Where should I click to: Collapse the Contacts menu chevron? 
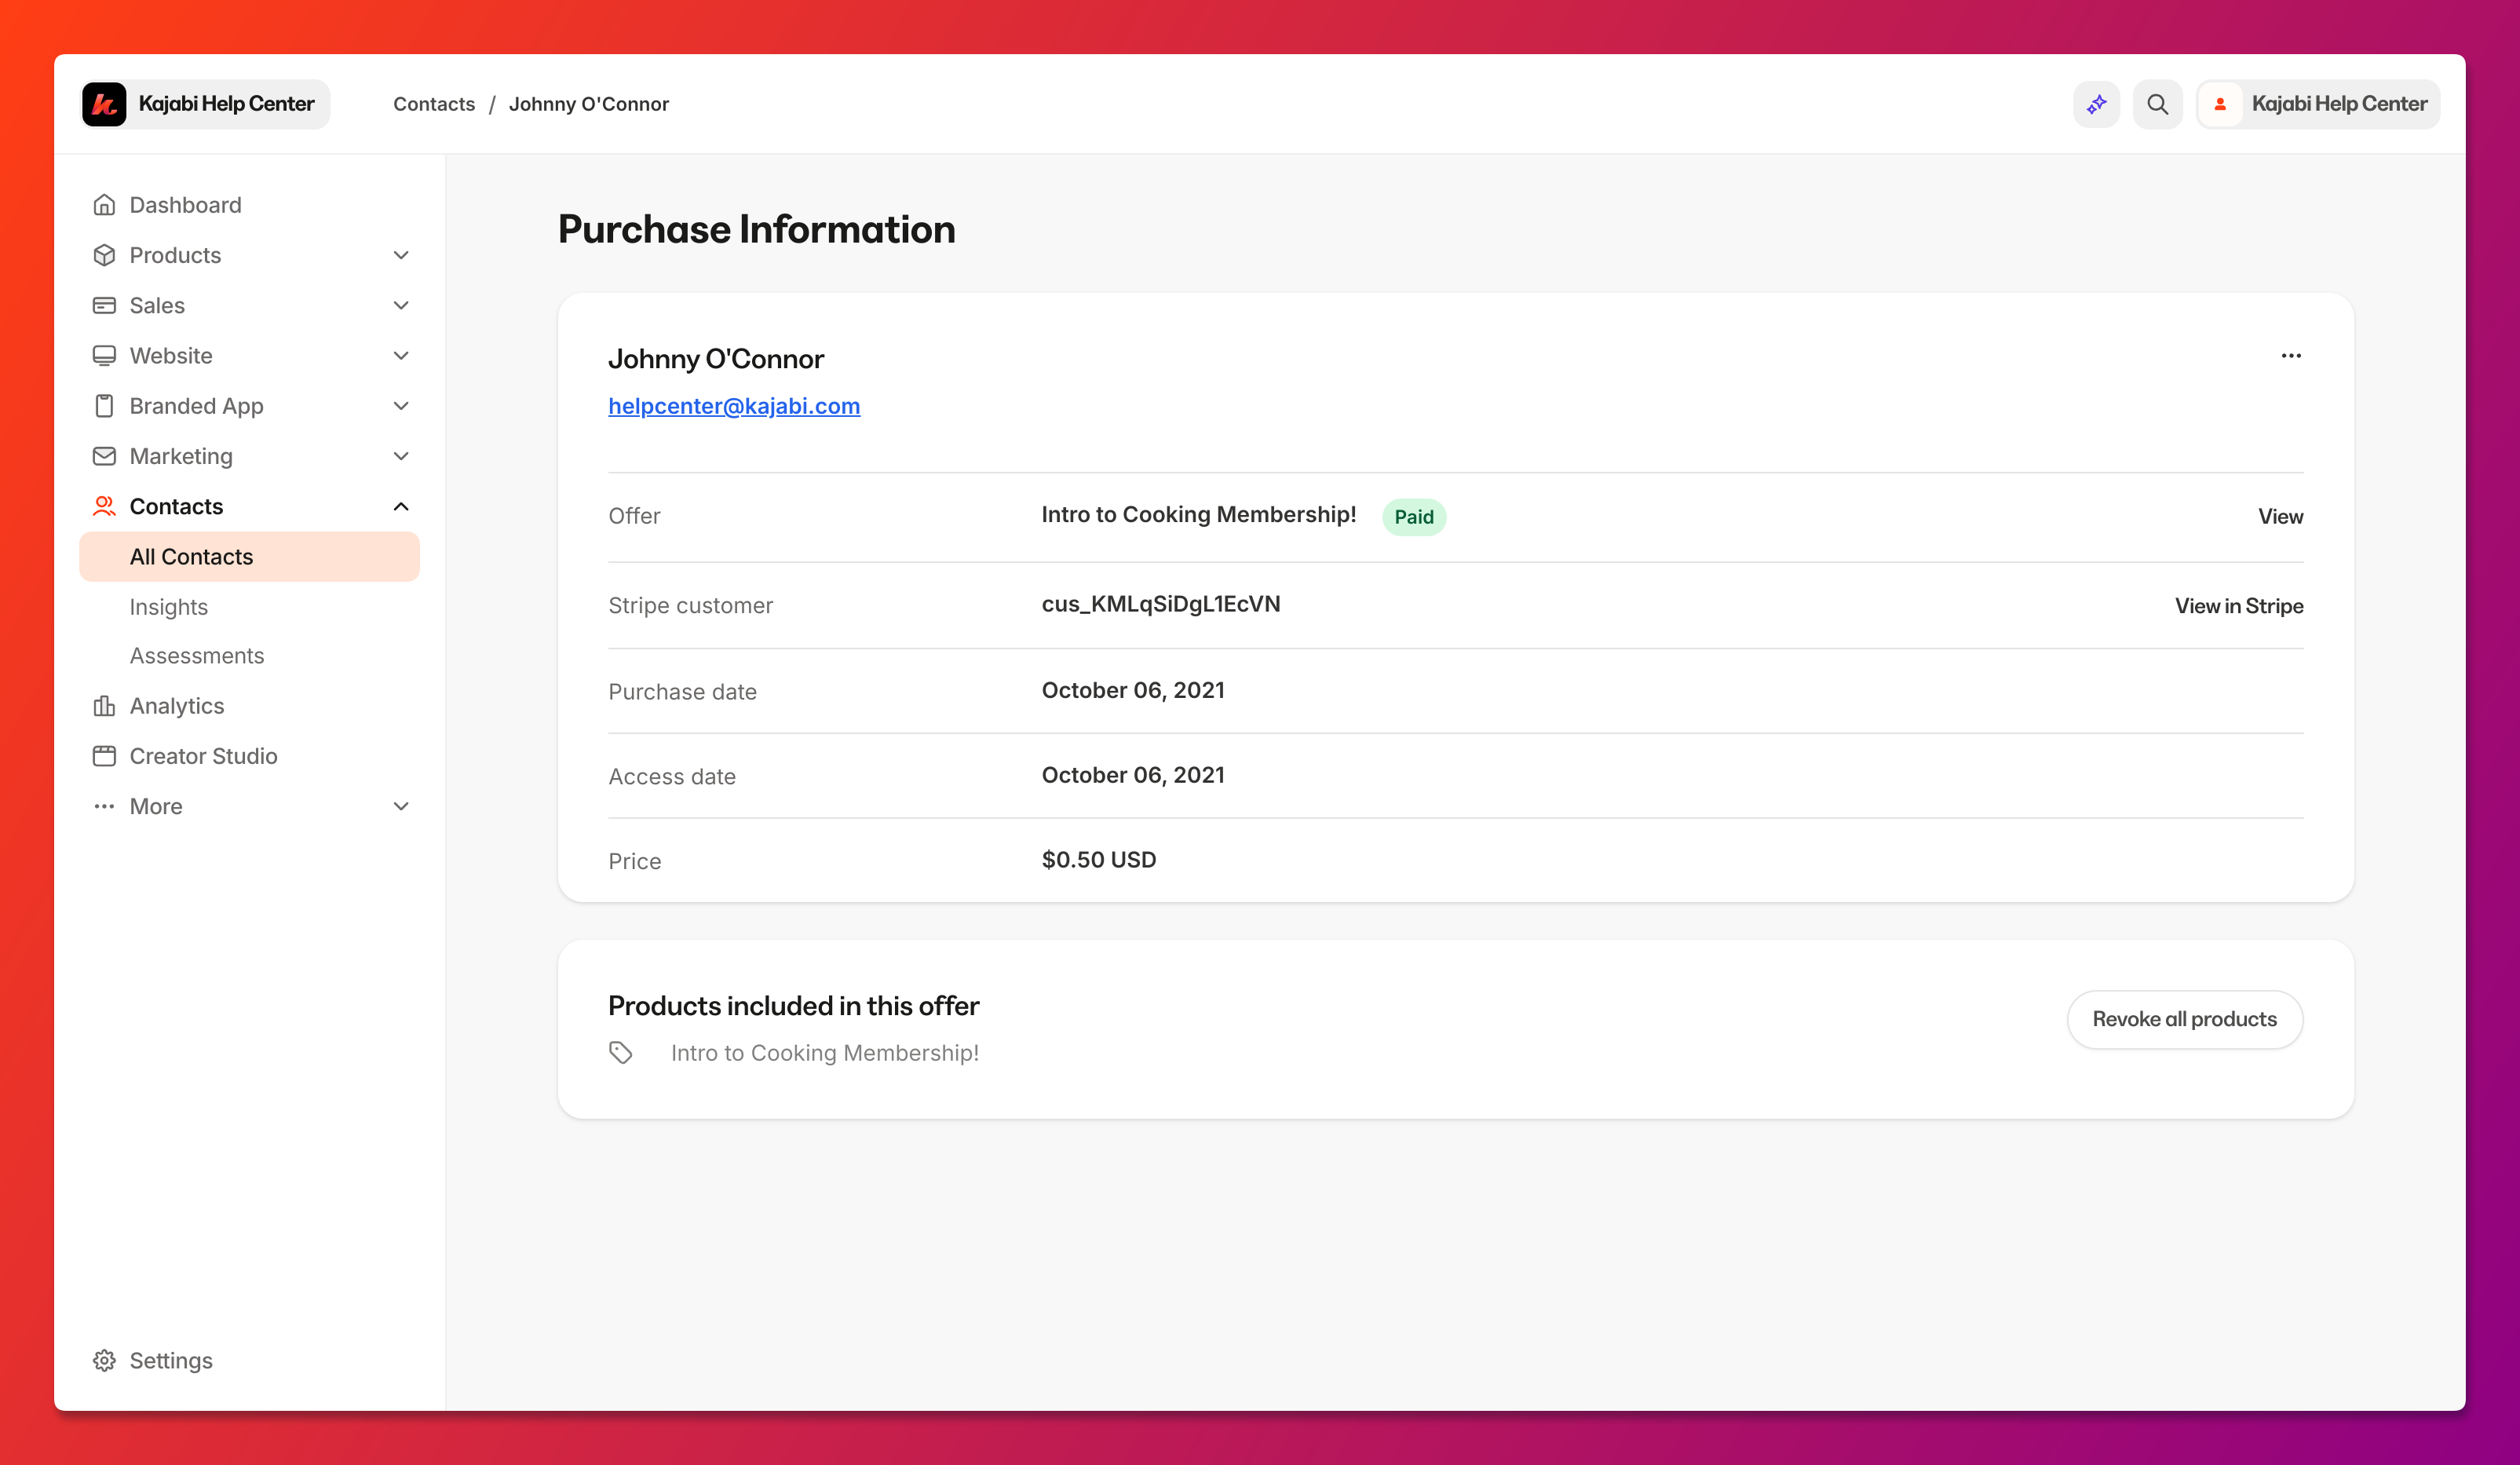pos(401,506)
